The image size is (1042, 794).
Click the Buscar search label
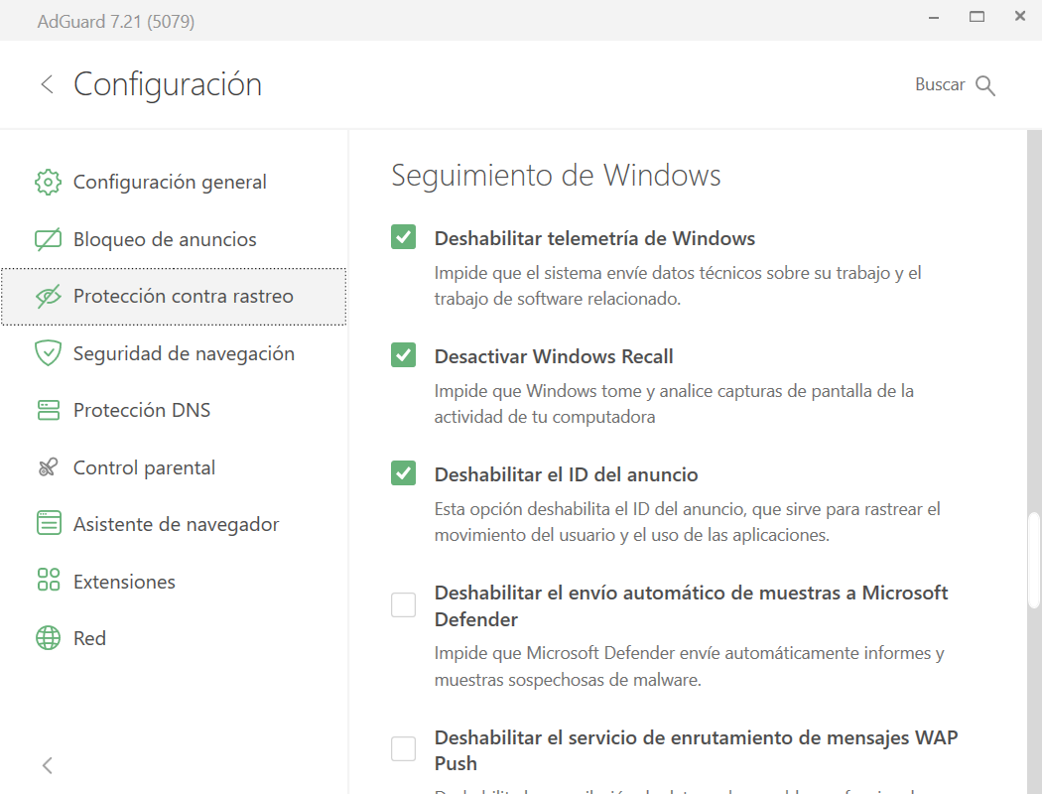pyautogui.click(x=940, y=85)
